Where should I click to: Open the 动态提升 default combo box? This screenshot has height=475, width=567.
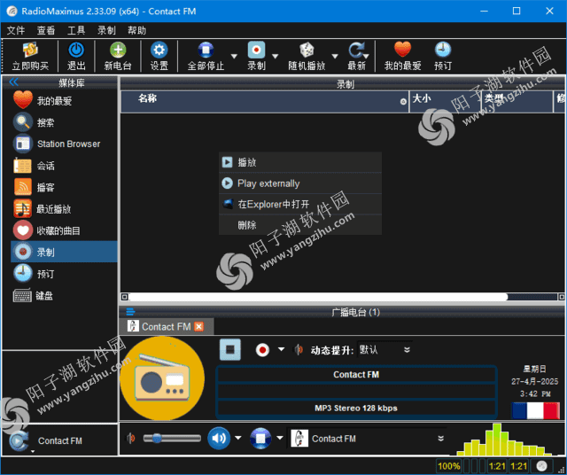(x=384, y=349)
